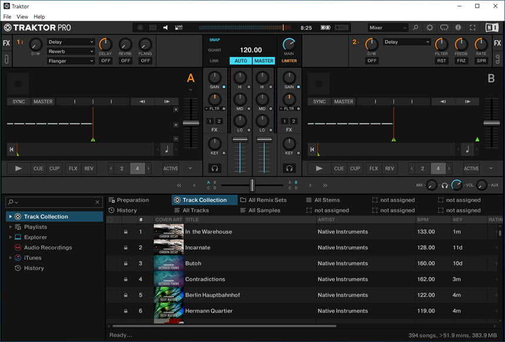Open the right FX panel toggle
This screenshot has height=342, width=505.
(x=497, y=43)
